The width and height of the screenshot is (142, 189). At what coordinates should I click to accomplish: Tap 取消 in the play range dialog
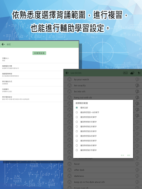[122, 155]
